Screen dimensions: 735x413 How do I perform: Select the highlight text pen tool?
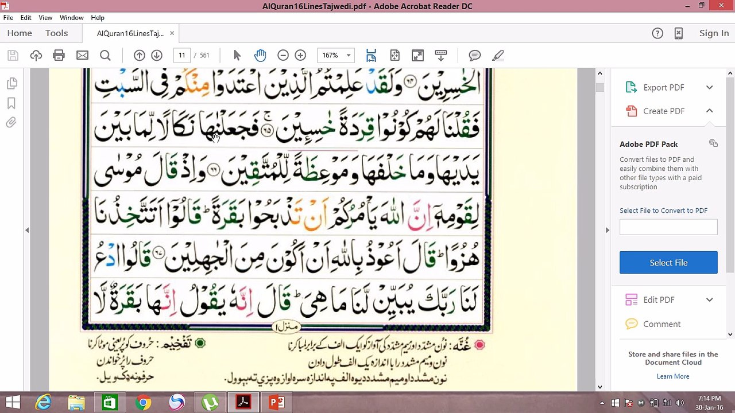point(498,55)
